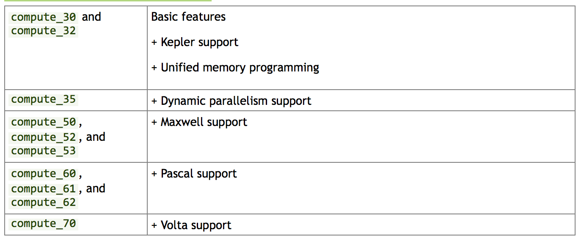Click the Dynamic parallelism support text

231,101
